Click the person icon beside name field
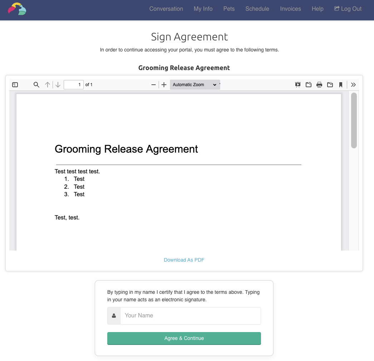 pos(114,316)
